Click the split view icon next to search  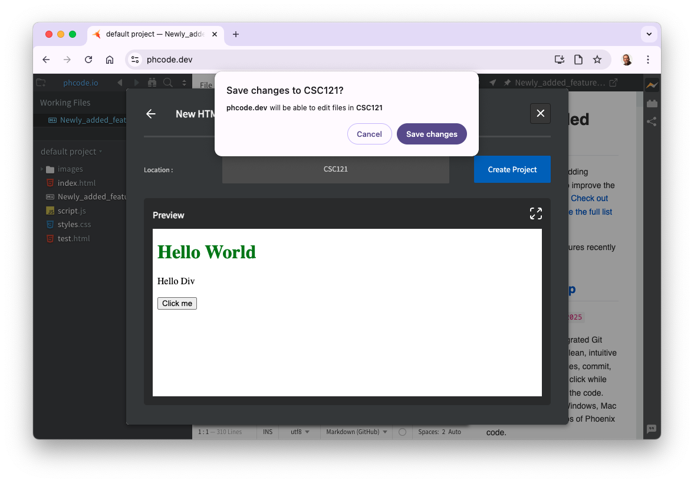(x=184, y=83)
